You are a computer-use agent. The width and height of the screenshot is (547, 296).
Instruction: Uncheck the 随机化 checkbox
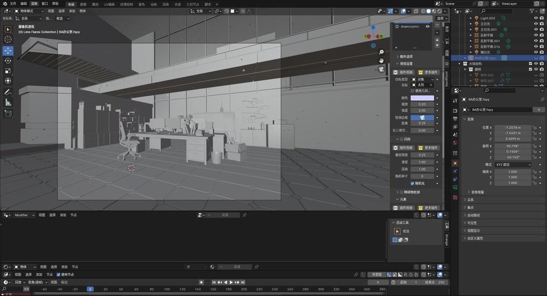[412, 183]
